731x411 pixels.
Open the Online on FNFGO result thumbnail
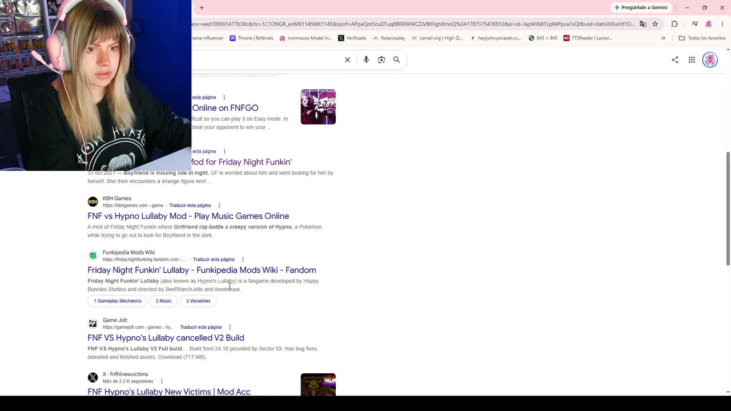pyautogui.click(x=318, y=107)
